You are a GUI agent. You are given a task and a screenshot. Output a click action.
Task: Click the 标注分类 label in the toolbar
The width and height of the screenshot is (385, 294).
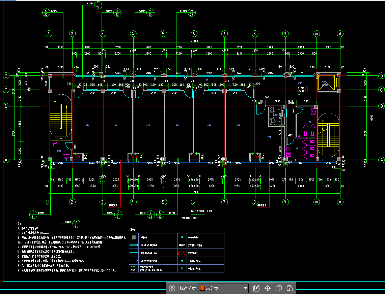(x=188, y=288)
